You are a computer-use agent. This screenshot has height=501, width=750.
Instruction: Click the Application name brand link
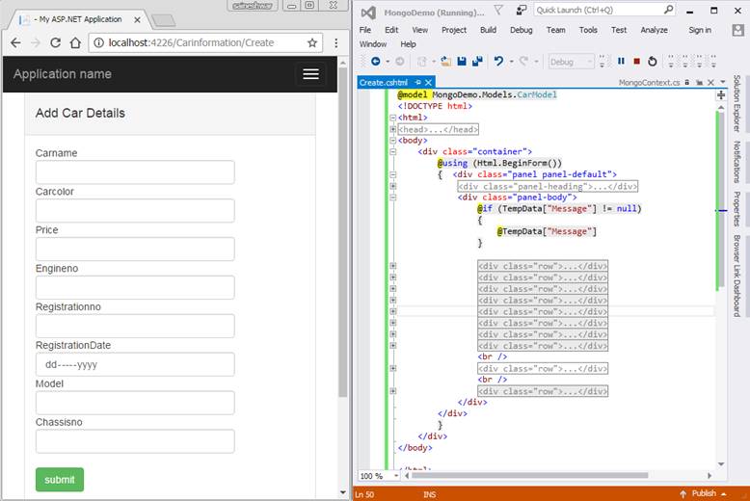[63, 74]
